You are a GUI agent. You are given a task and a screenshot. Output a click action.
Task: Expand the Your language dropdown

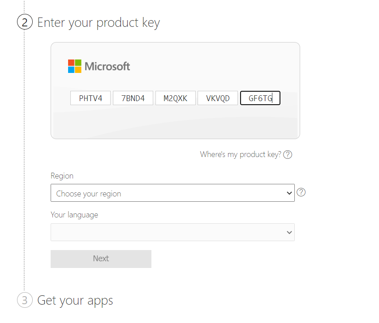click(x=172, y=232)
